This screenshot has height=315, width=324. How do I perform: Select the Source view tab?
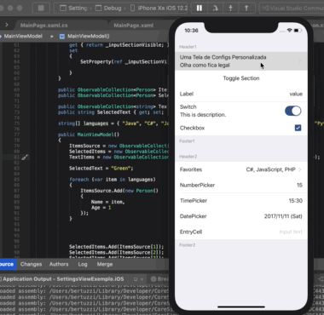(x=7, y=264)
